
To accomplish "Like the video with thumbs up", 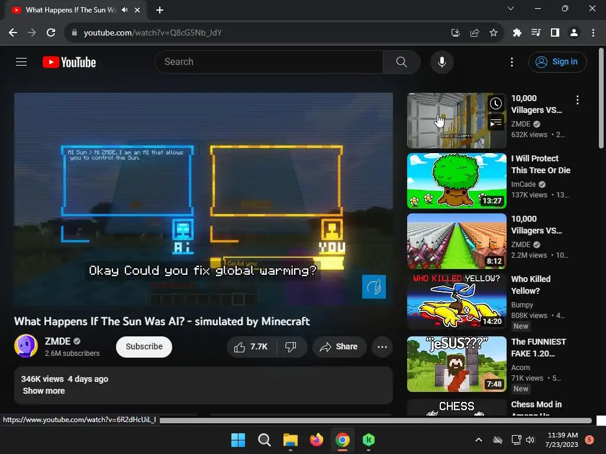I will click(x=251, y=346).
